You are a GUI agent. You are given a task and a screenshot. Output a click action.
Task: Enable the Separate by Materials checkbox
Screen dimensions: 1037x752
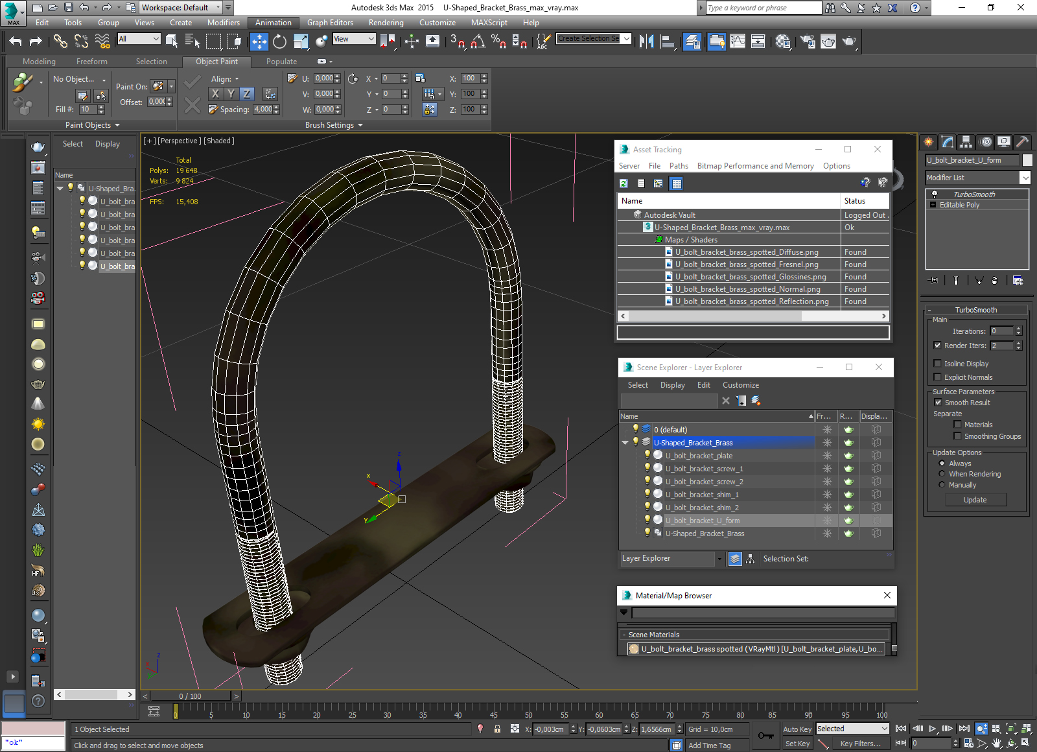pyautogui.click(x=957, y=425)
